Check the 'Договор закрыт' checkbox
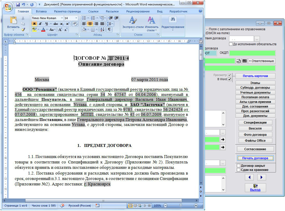This screenshot has width=285, height=211. tap(238, 165)
